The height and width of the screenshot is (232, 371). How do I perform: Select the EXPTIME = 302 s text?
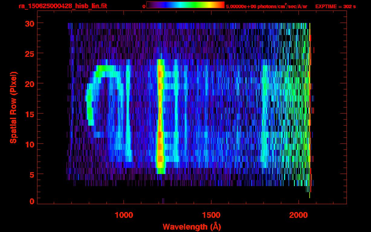pos(335,7)
